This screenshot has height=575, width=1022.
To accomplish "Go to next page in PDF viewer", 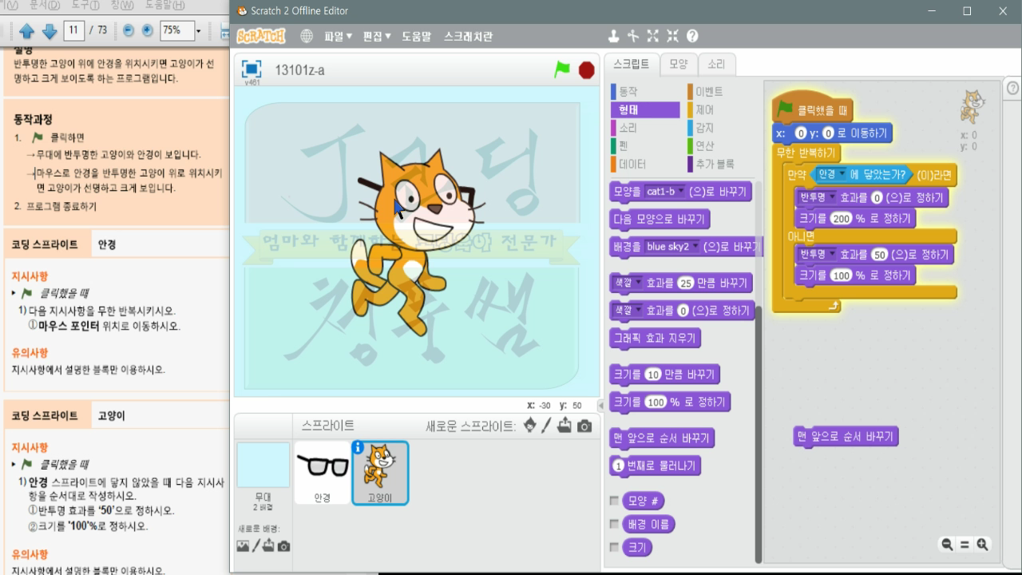I will (49, 30).
